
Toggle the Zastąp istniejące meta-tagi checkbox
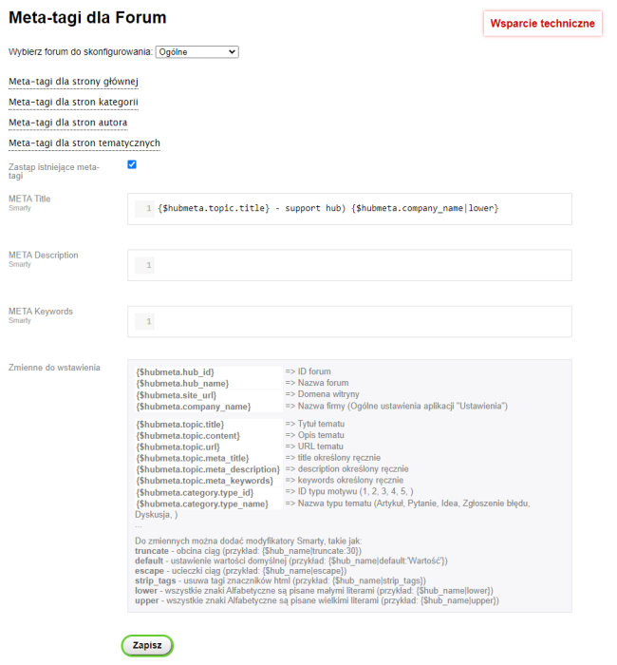pos(132,164)
